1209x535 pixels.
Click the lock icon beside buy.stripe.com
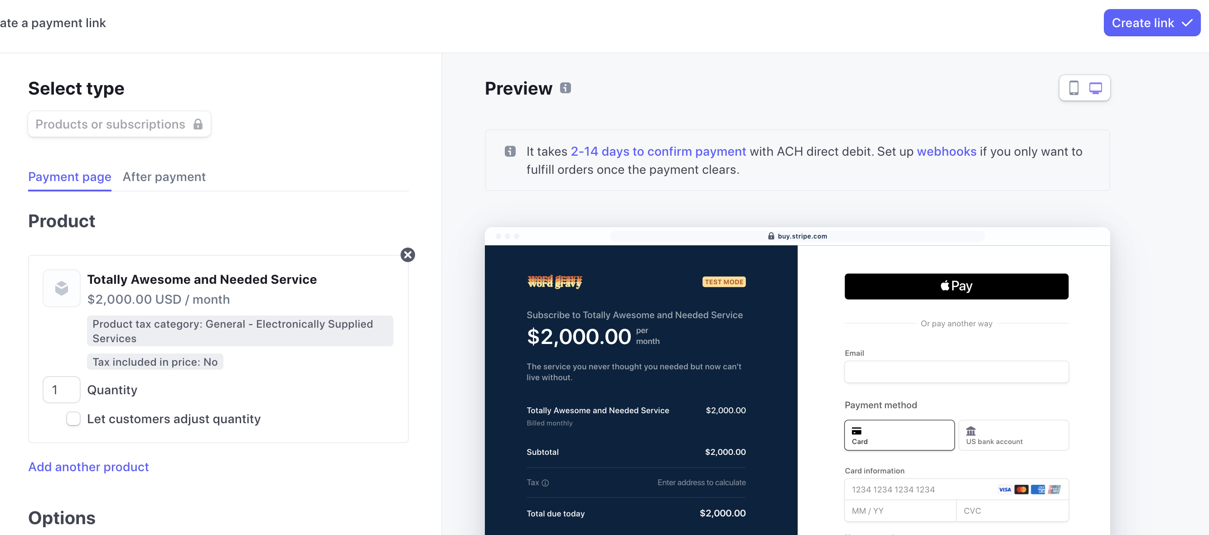(771, 236)
